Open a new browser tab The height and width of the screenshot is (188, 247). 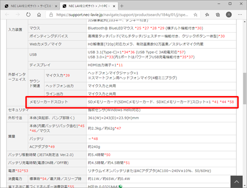pos(122,6)
